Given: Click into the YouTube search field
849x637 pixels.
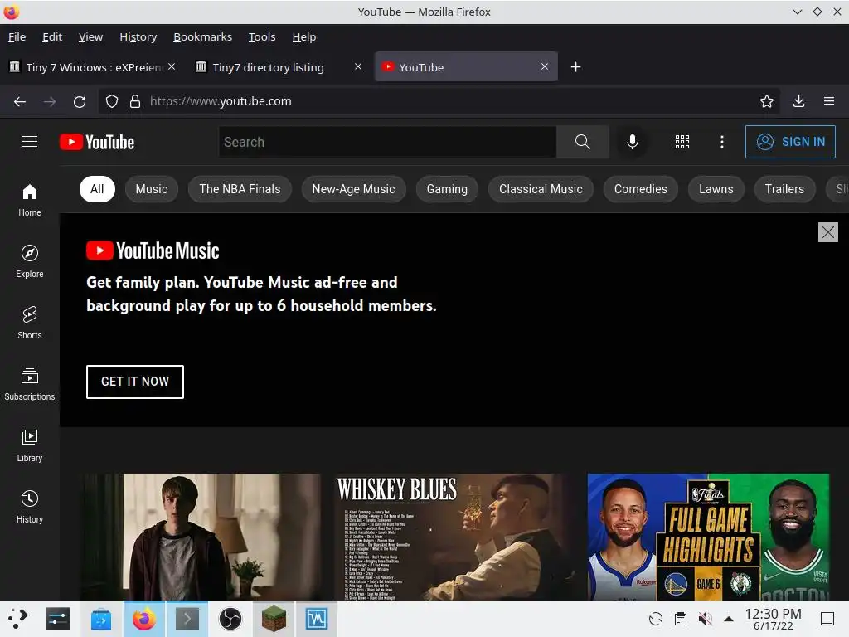Looking at the screenshot, I should point(388,142).
